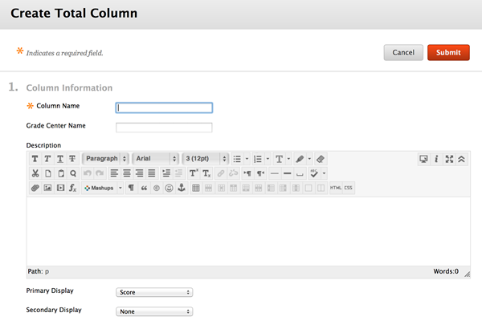Insert a table using grid icon
Screen dimensions: 482x329
[x=196, y=188]
